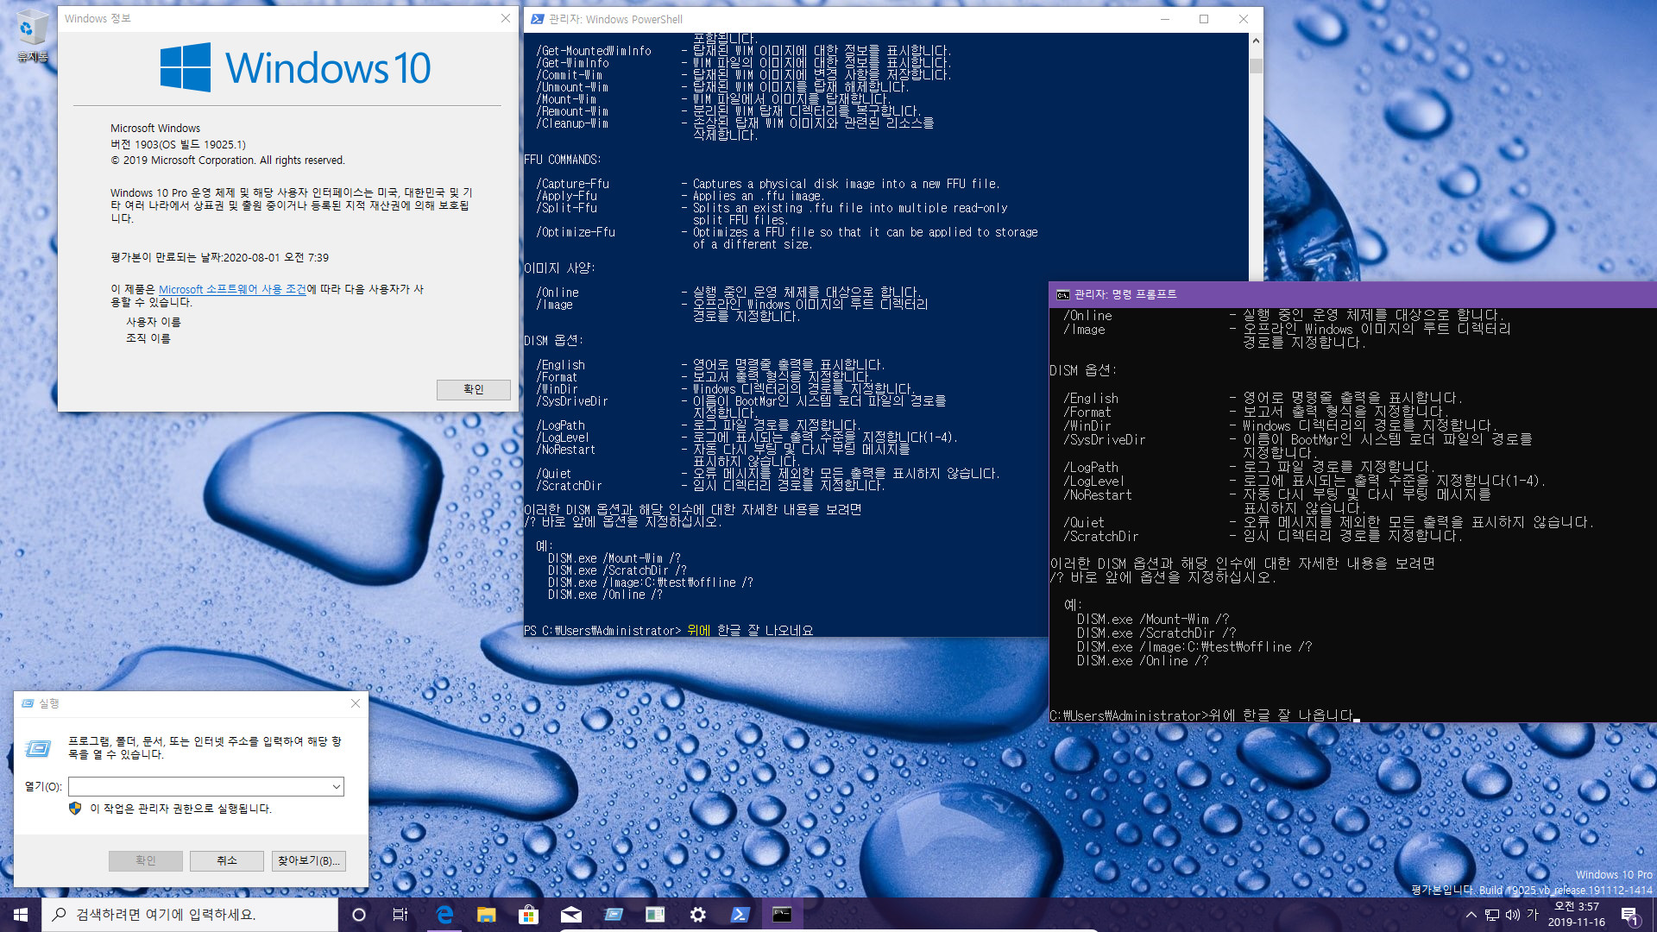Screen dimensions: 1657x932
Task: Open the Action Center notifications icon
Action: pos(1629,915)
